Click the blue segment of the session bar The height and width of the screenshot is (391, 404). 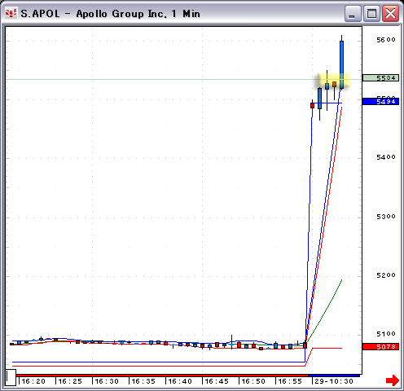tap(334, 376)
